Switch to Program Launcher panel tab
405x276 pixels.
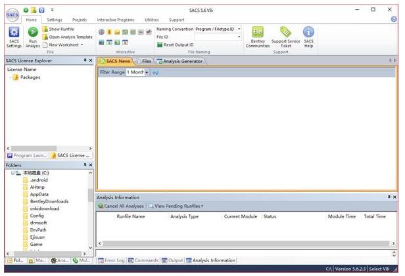coord(27,155)
